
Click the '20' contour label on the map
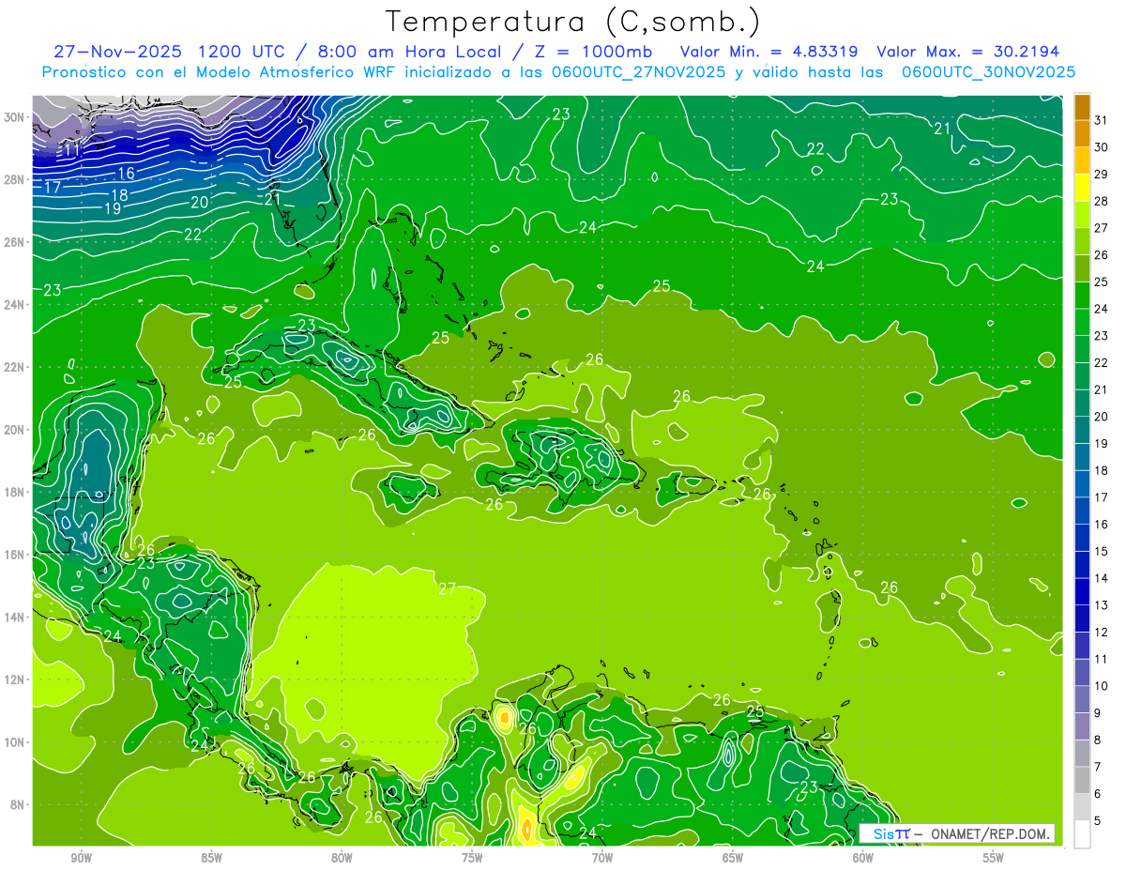(x=200, y=203)
